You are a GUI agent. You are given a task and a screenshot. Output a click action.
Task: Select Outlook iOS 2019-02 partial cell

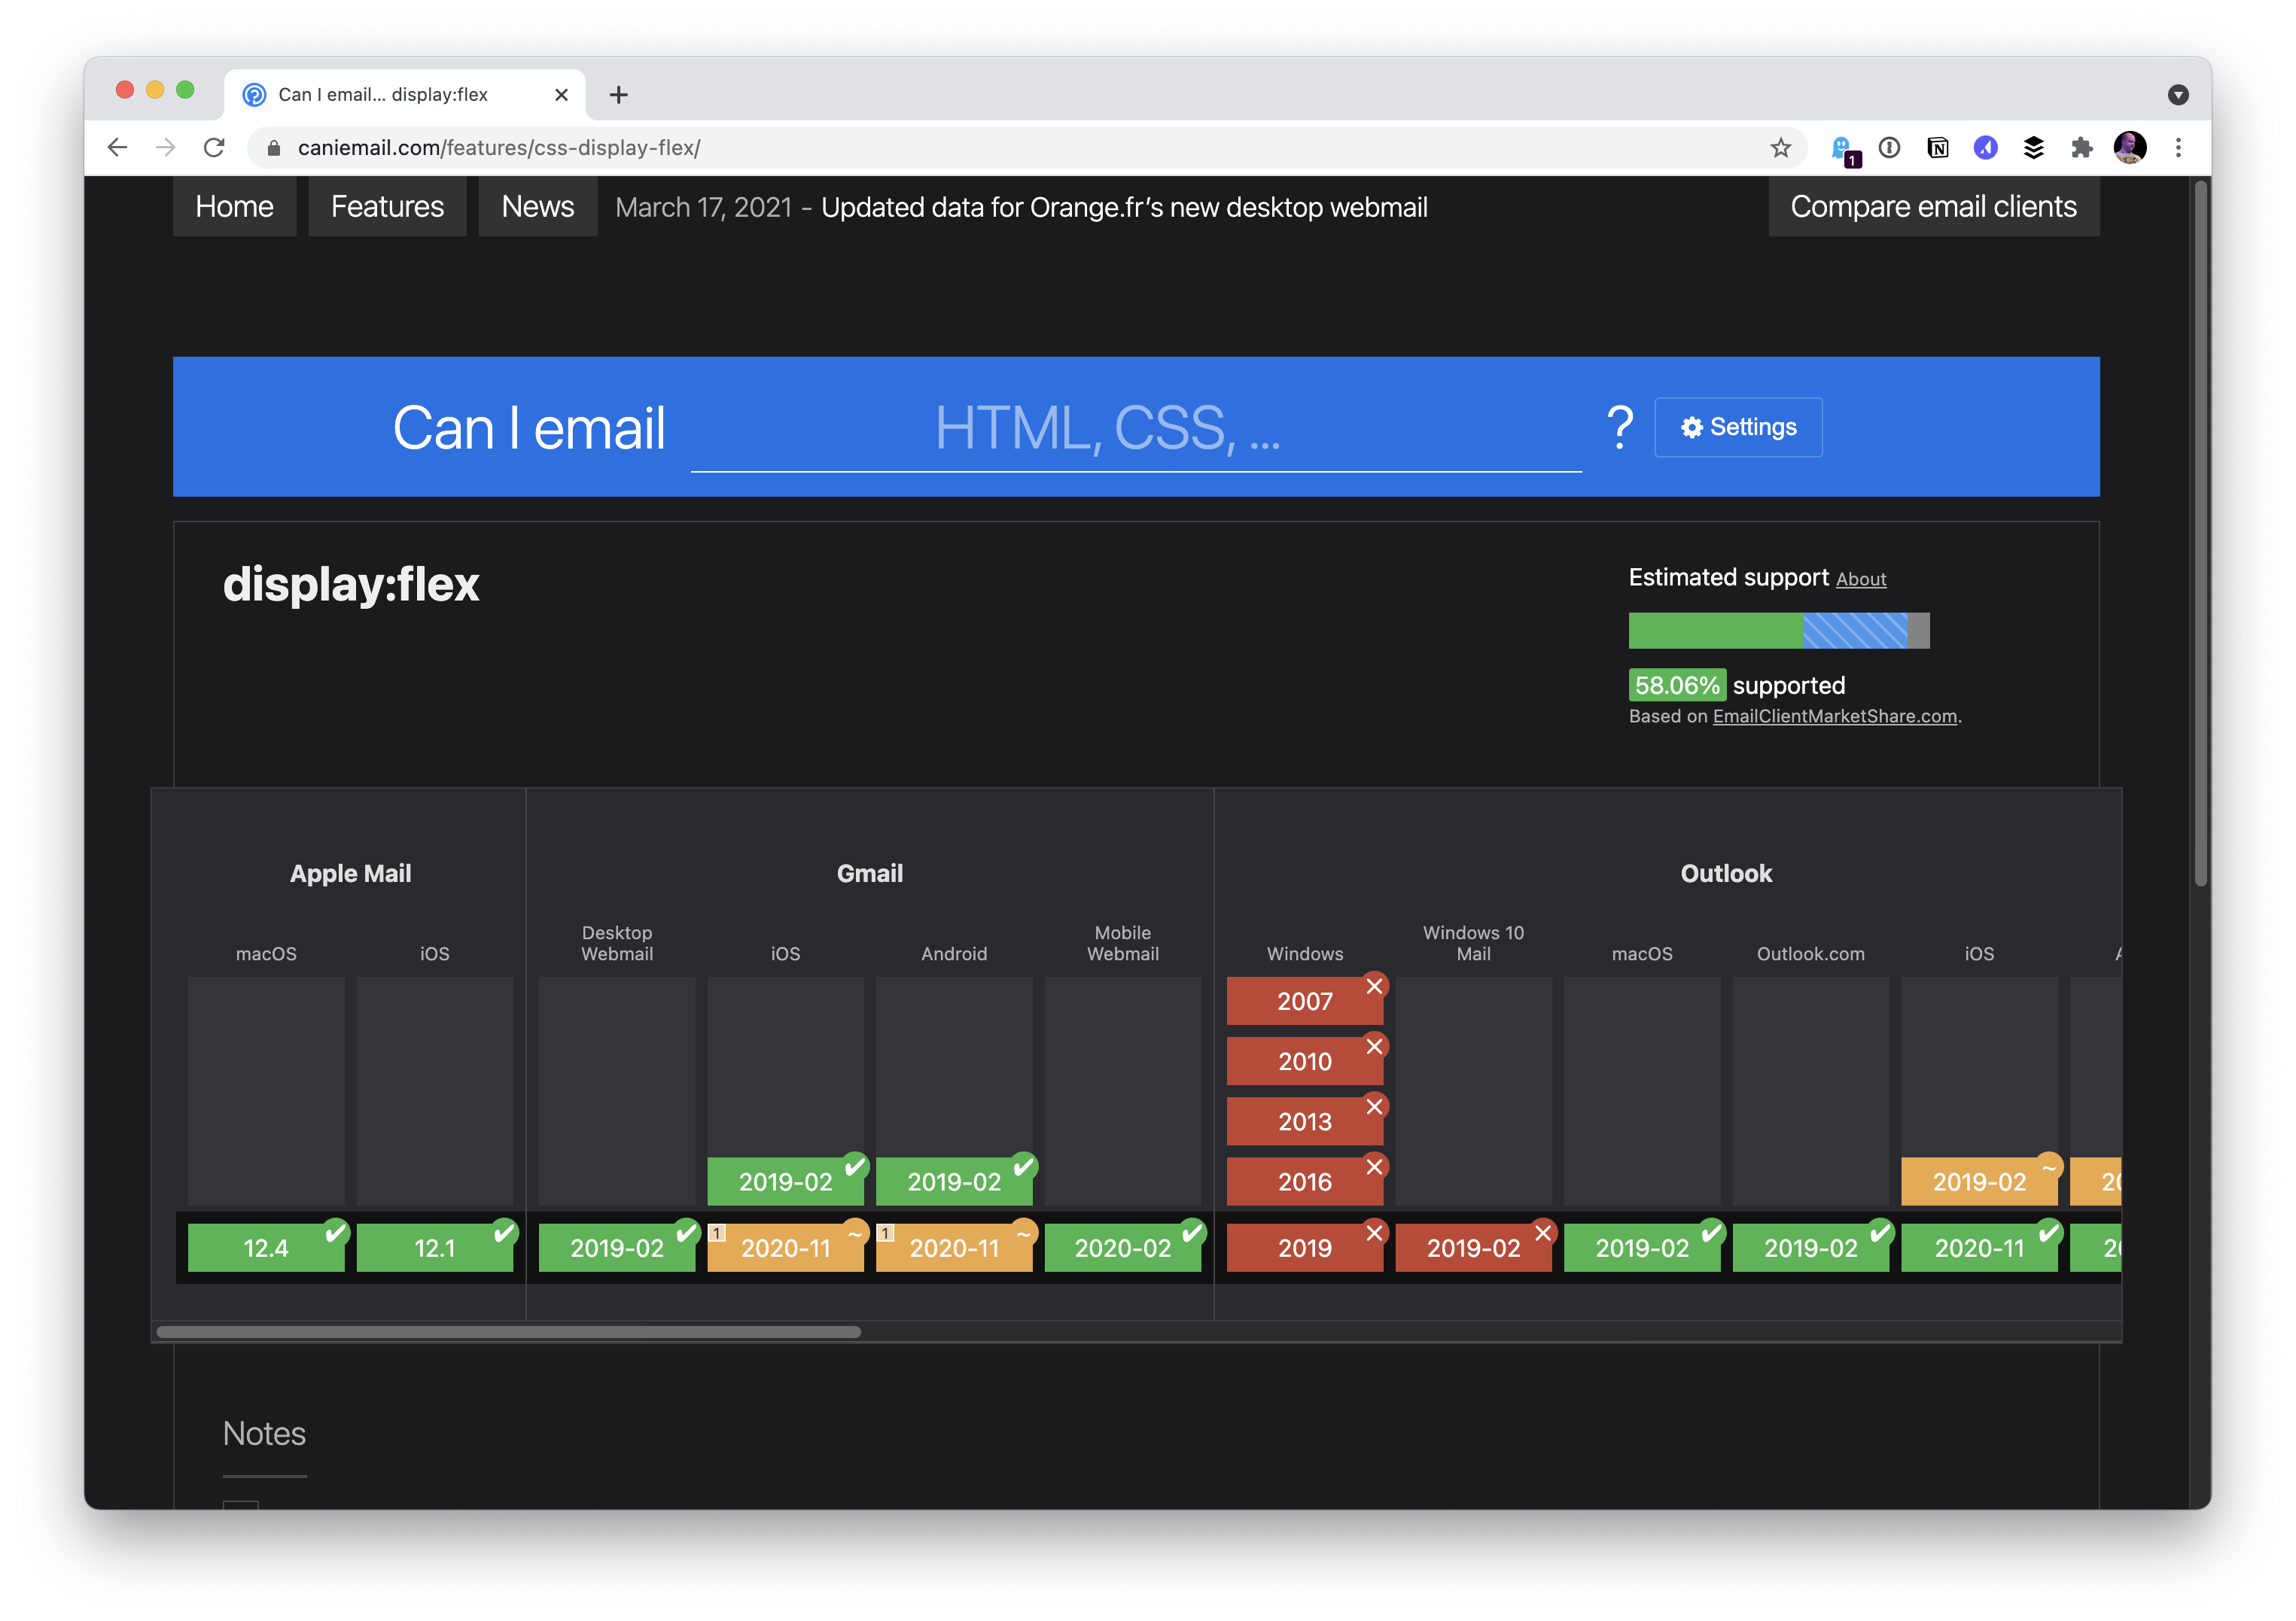(x=1979, y=1182)
